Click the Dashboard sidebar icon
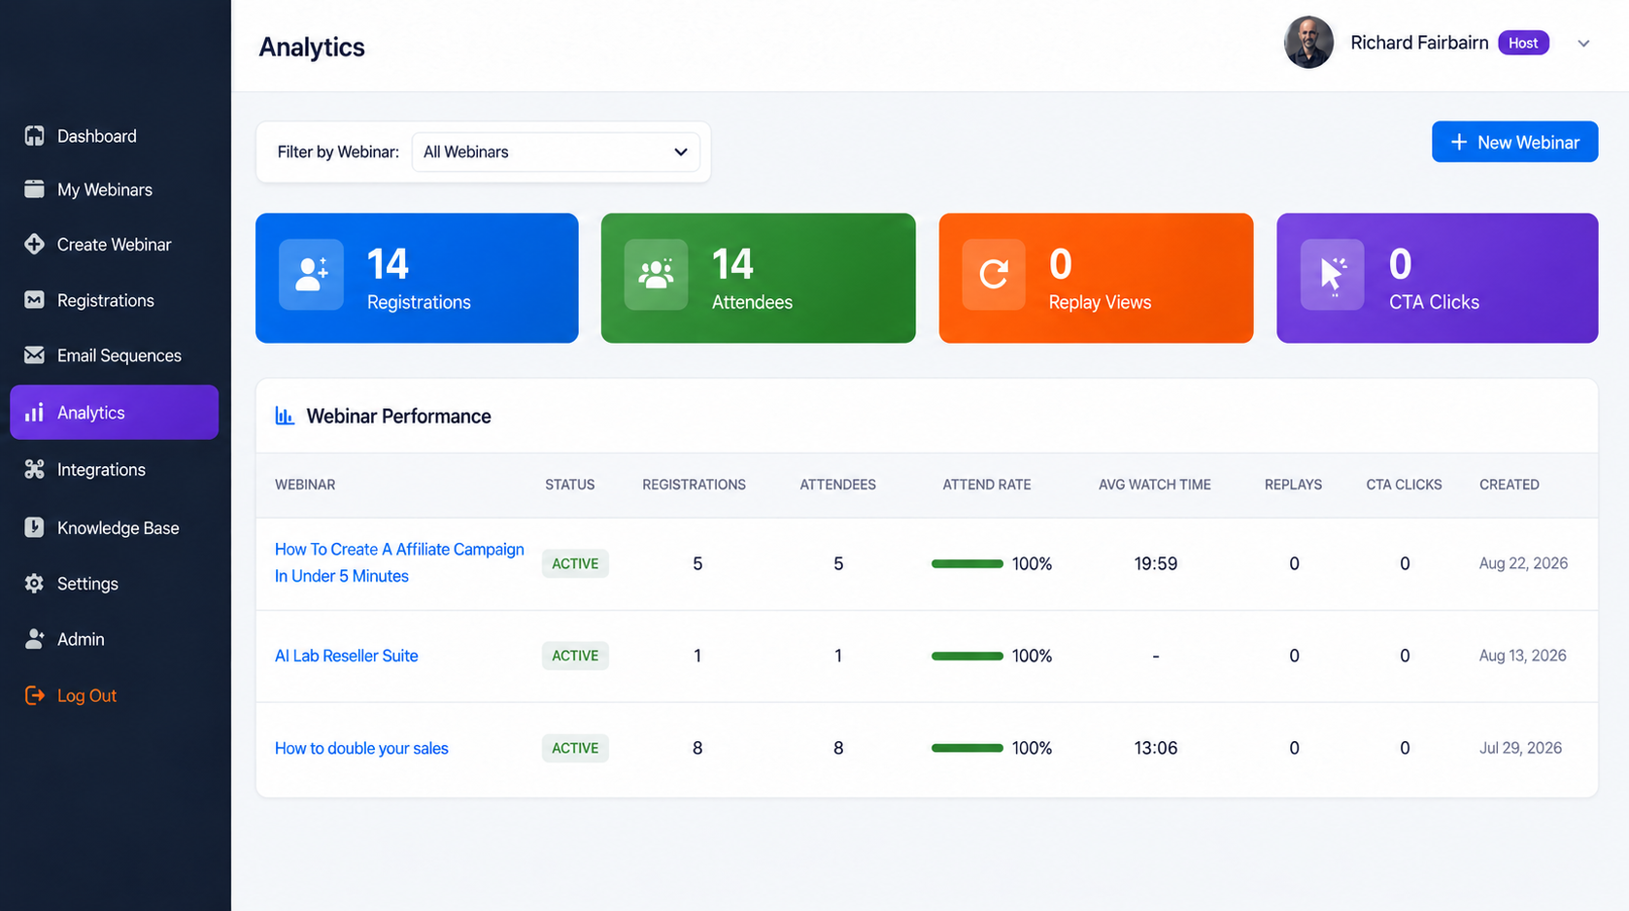Viewport: 1629px width, 911px height. [34, 136]
